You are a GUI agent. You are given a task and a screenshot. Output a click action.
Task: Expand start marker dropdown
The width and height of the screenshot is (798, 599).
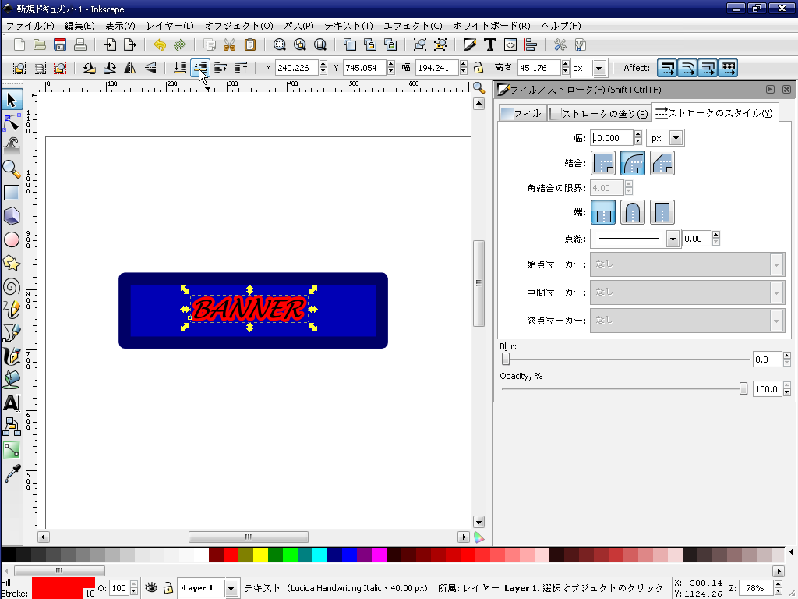coord(776,264)
